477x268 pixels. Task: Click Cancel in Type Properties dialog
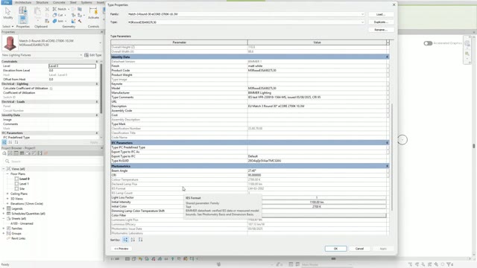pos(359,249)
